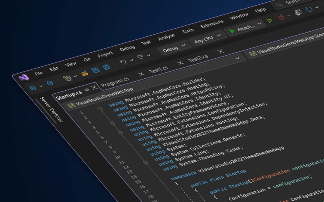This screenshot has width=324, height=202.
Task: Click 'public class Startup' declaration
Action: (x=218, y=178)
